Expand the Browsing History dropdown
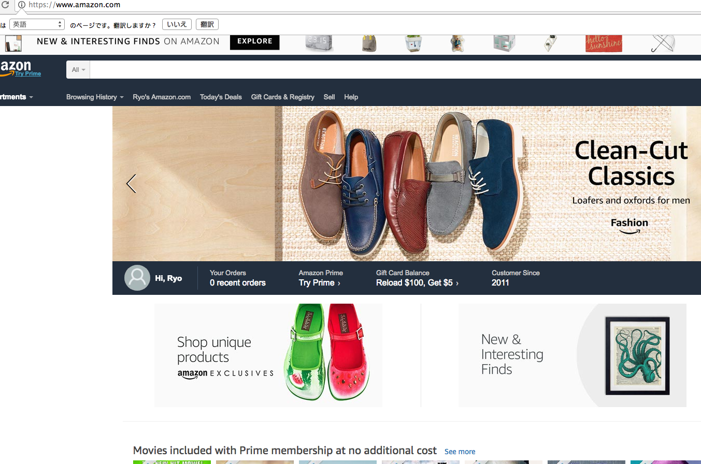Screen dimensions: 701x464 [95, 97]
